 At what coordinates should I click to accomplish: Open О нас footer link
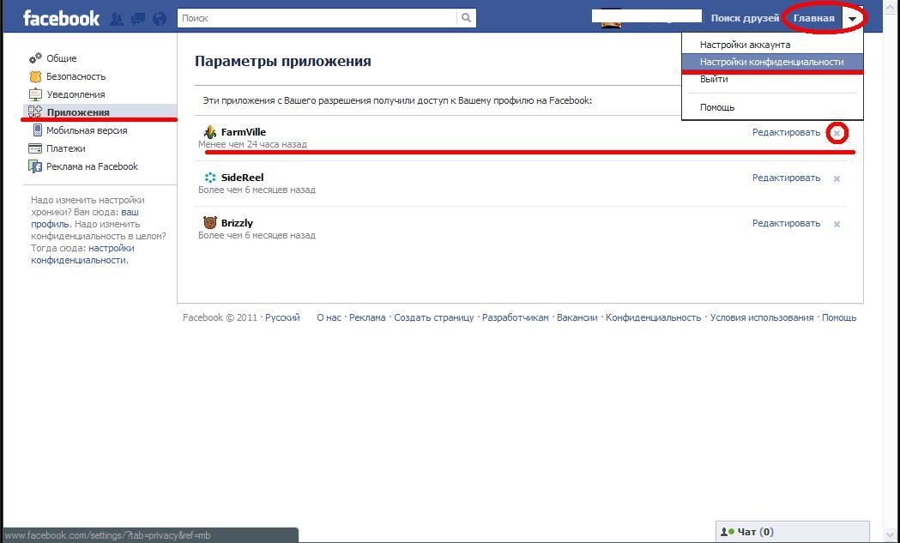point(329,317)
